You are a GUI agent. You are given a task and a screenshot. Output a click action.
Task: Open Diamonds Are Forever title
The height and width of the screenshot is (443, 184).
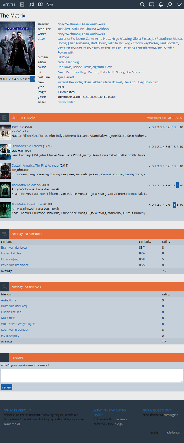pyautogui.click(x=27, y=146)
